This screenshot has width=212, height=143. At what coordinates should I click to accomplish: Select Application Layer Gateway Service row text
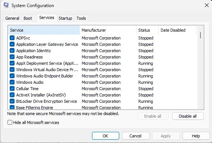point(47,44)
